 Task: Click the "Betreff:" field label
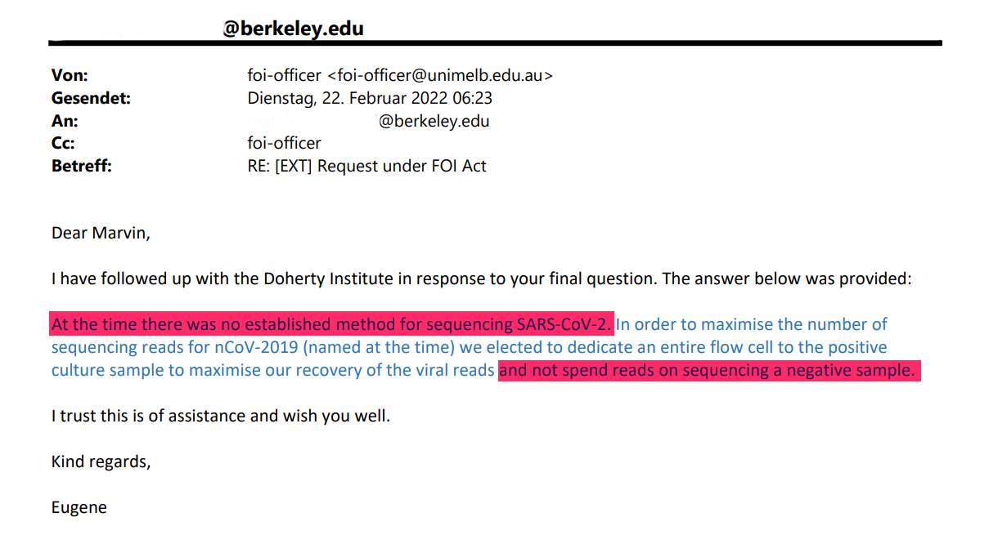(x=82, y=167)
